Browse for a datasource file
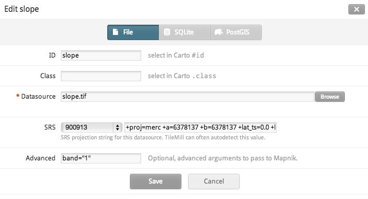Viewport: 368px width, 199px height. pyautogui.click(x=330, y=97)
